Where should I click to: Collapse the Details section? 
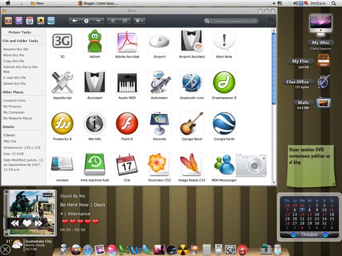[9, 127]
